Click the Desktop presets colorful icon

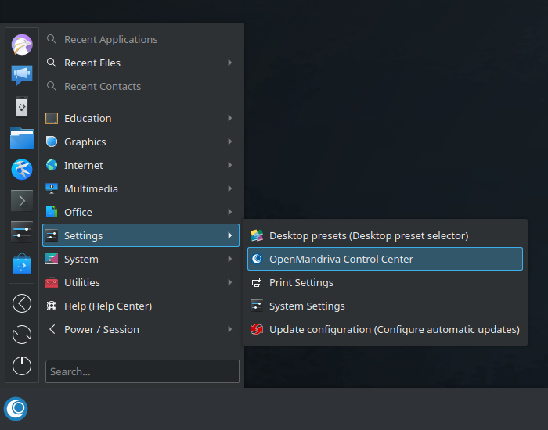click(x=257, y=235)
